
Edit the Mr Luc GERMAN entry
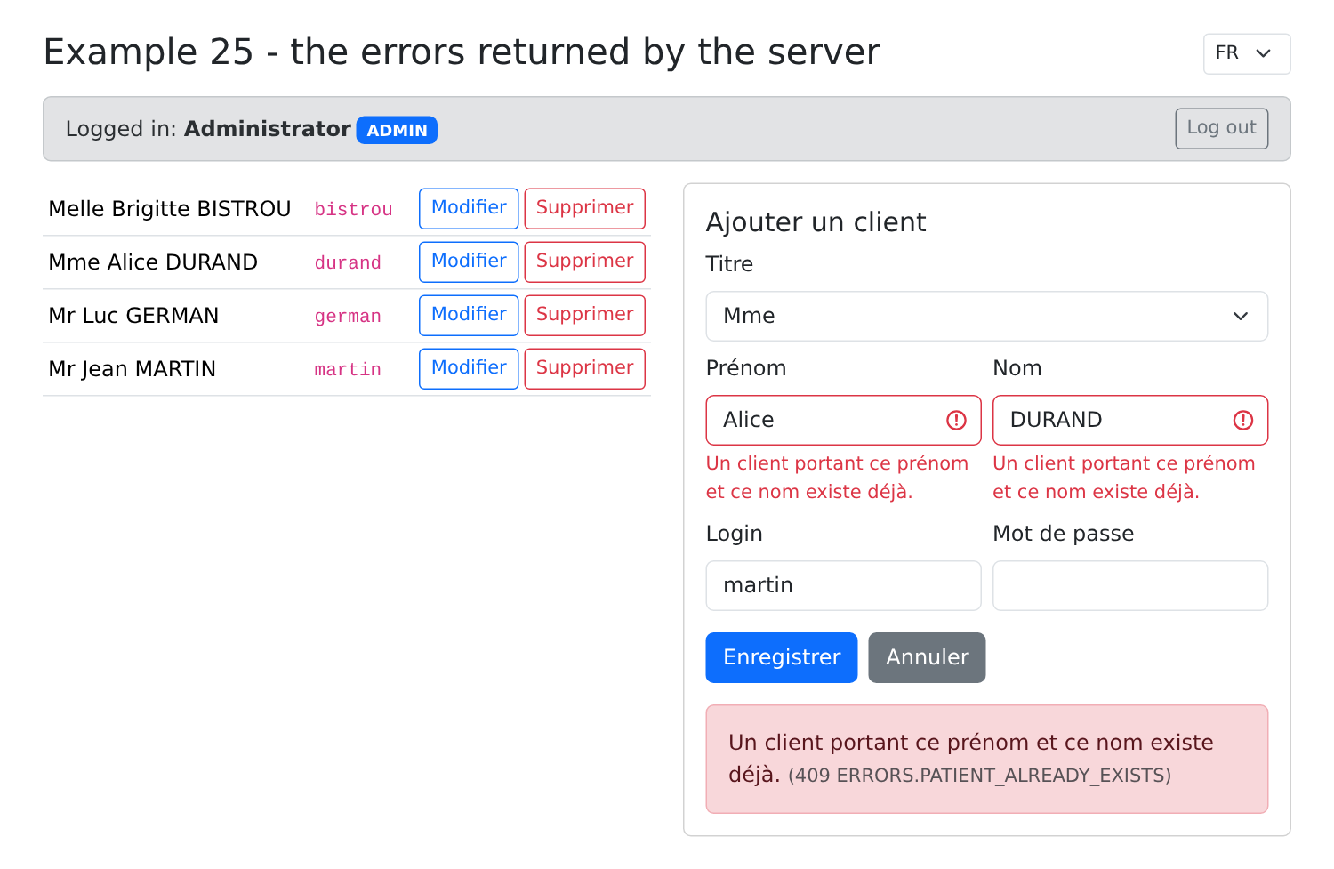tap(469, 315)
